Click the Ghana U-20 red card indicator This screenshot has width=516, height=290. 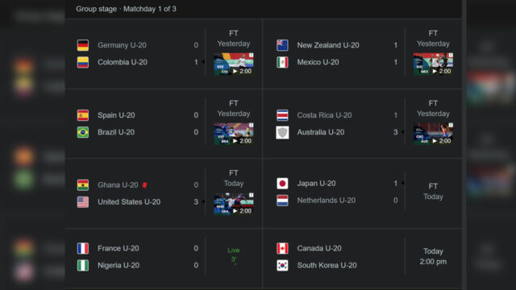144,184
